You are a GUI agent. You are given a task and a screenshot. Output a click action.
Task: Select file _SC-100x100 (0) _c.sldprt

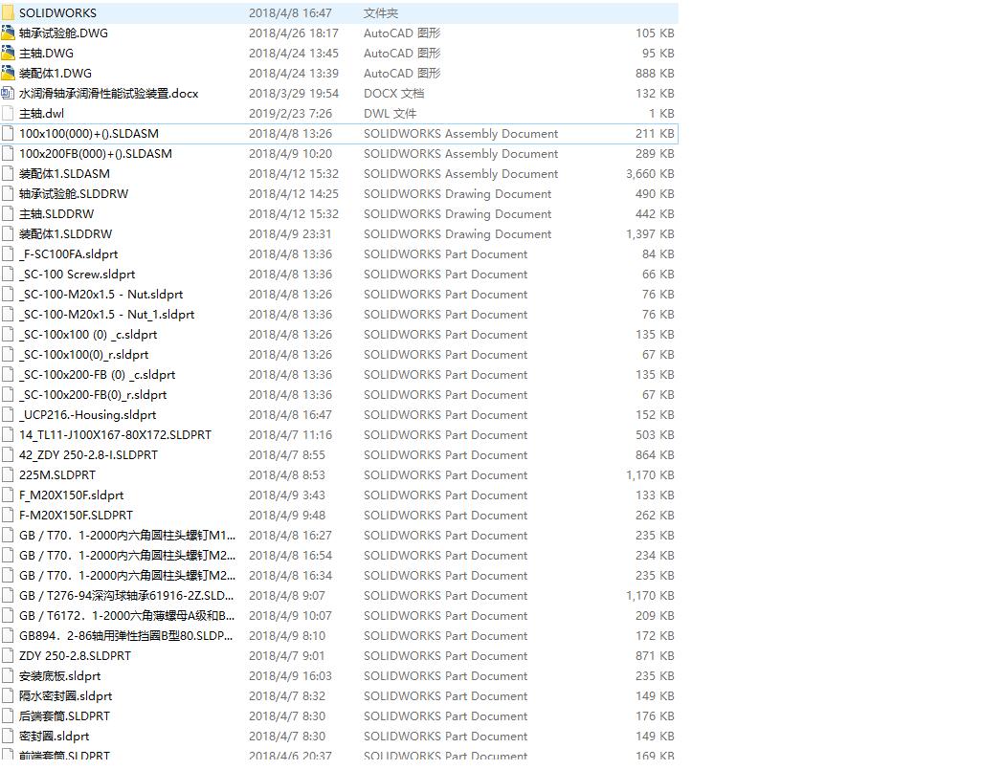pyautogui.click(x=88, y=334)
